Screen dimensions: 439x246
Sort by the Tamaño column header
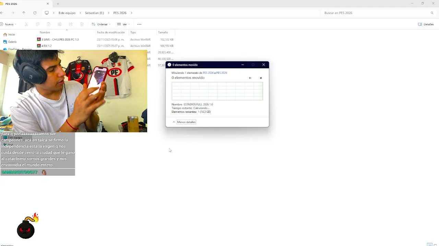(163, 32)
